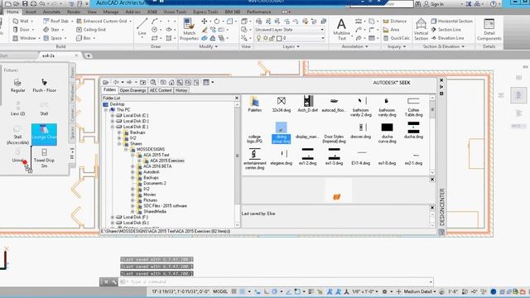Click the Load icon in DesignCenter toolbar
This screenshot has width=530, height=298.
pos(106,83)
